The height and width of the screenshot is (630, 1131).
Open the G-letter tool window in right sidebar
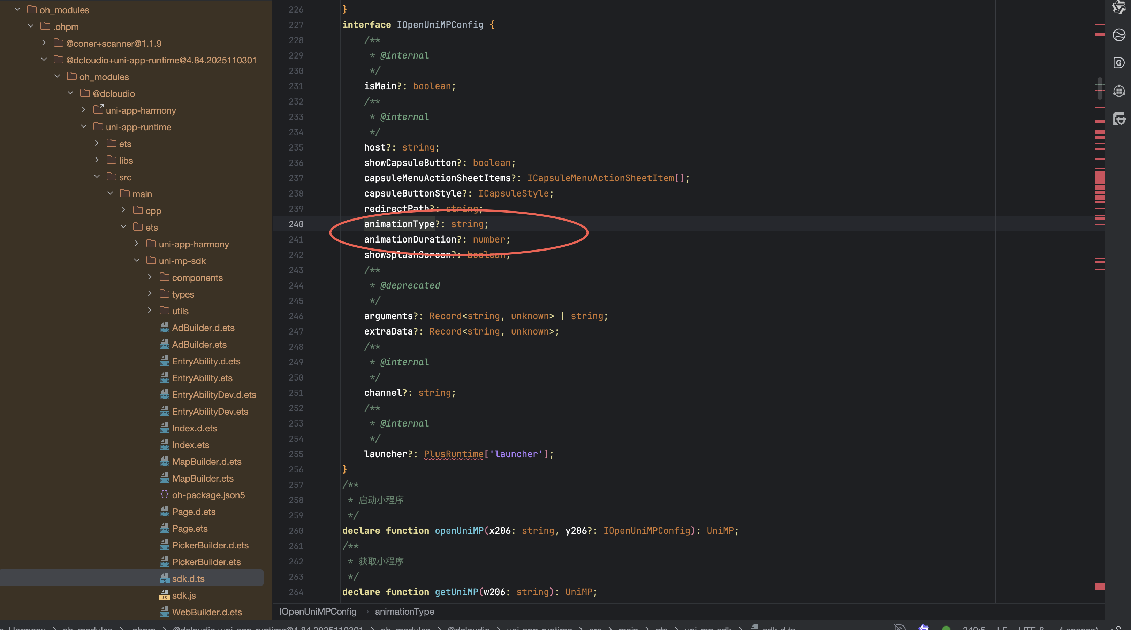tap(1119, 63)
